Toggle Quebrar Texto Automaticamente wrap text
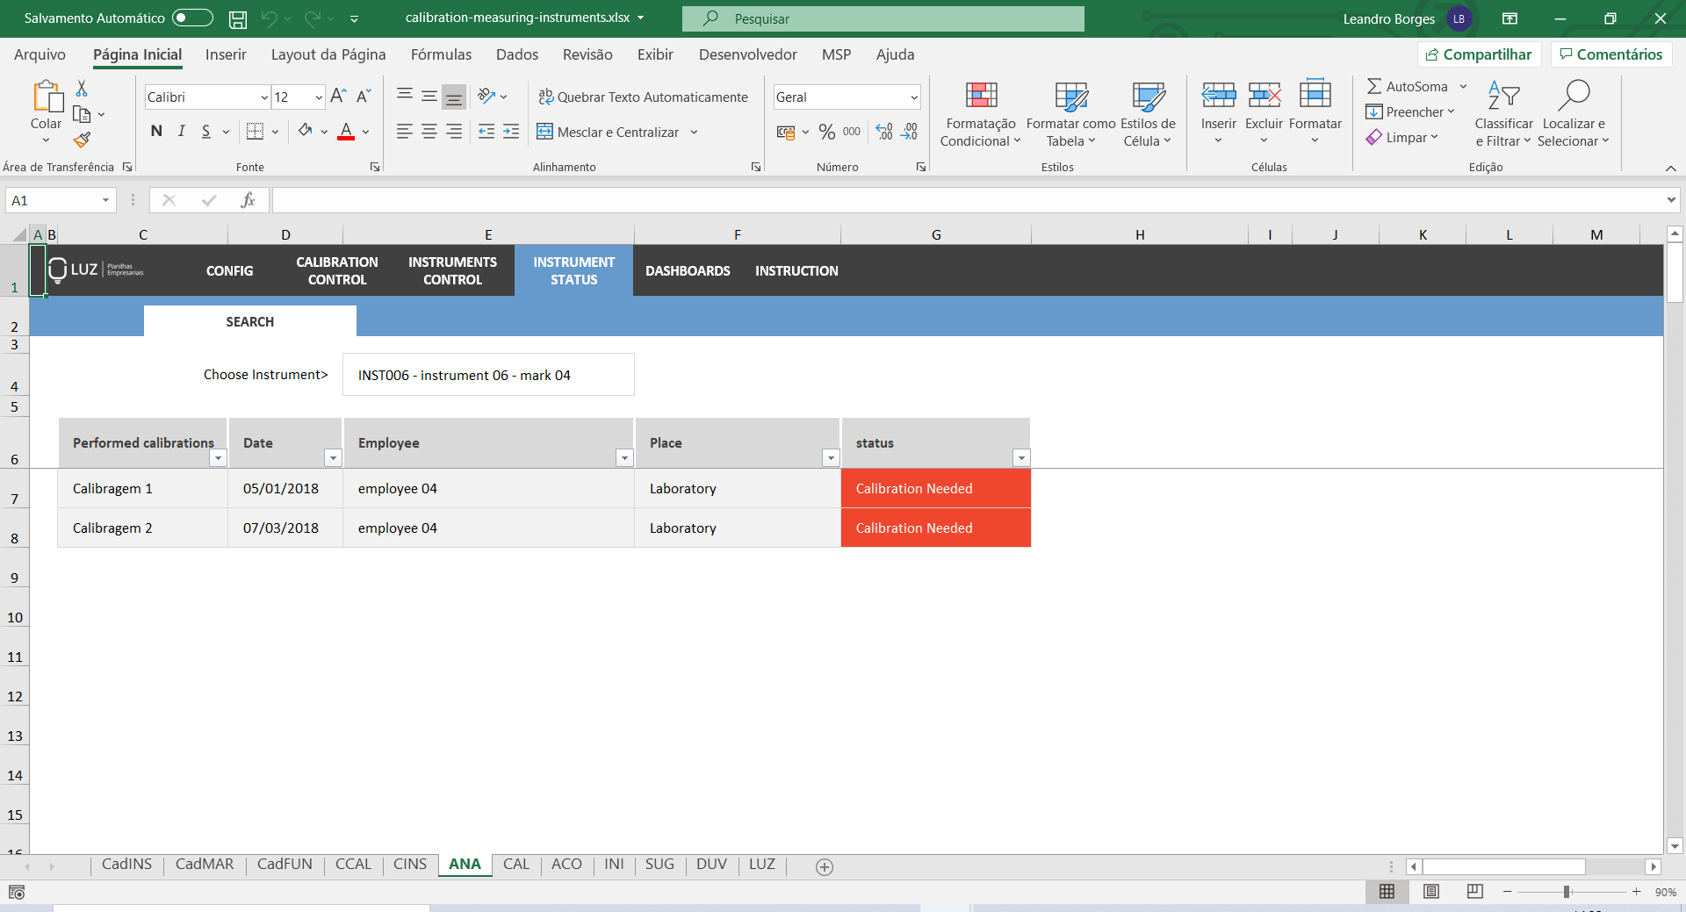This screenshot has height=912, width=1686. point(643,97)
